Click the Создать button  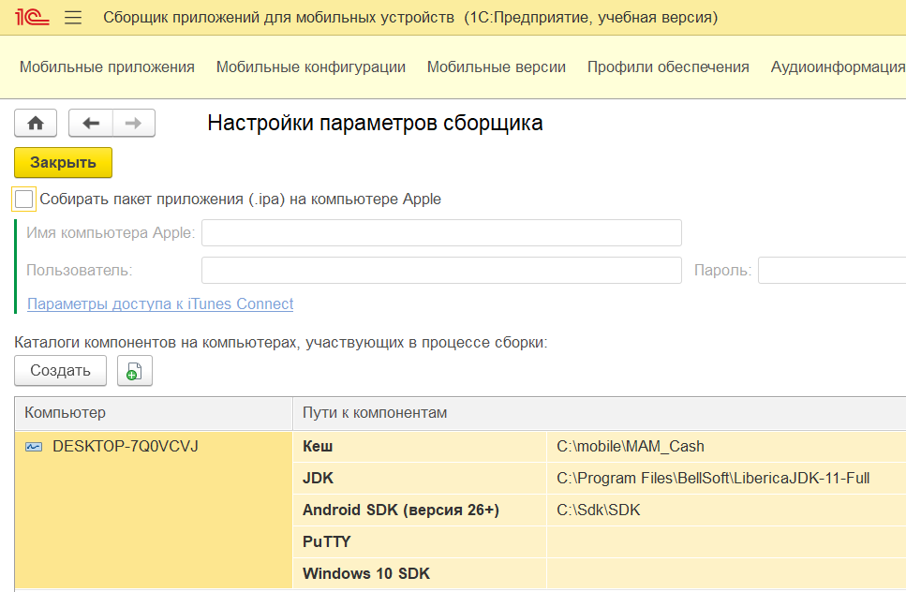(60, 371)
